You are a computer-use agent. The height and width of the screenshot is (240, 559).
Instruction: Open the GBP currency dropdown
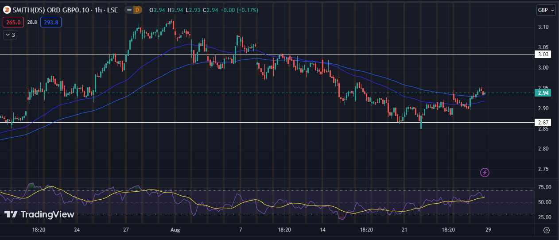546,10
